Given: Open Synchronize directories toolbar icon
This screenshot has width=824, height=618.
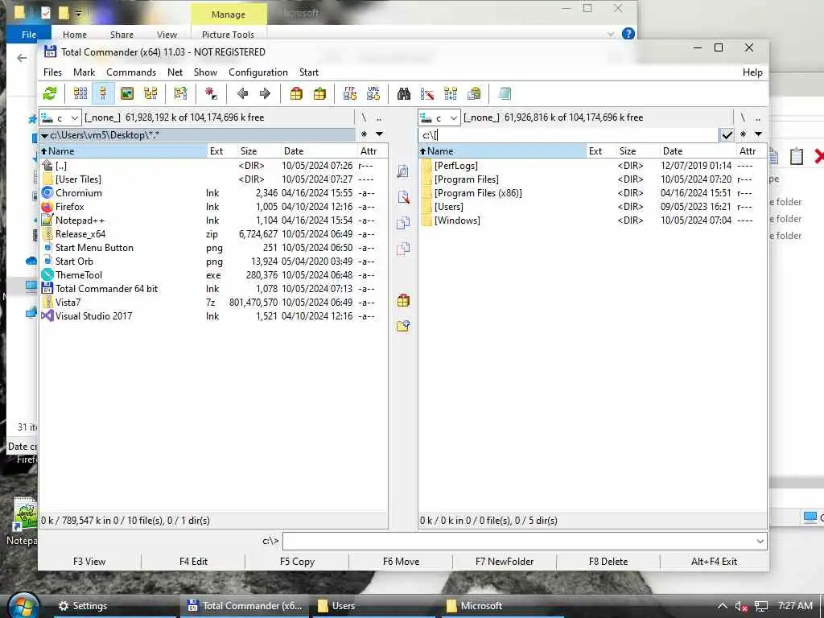Looking at the screenshot, I should tap(451, 94).
